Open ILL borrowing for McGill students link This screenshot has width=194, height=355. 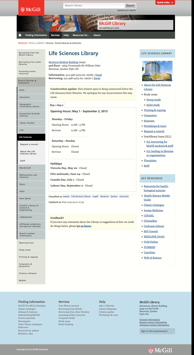160,144
